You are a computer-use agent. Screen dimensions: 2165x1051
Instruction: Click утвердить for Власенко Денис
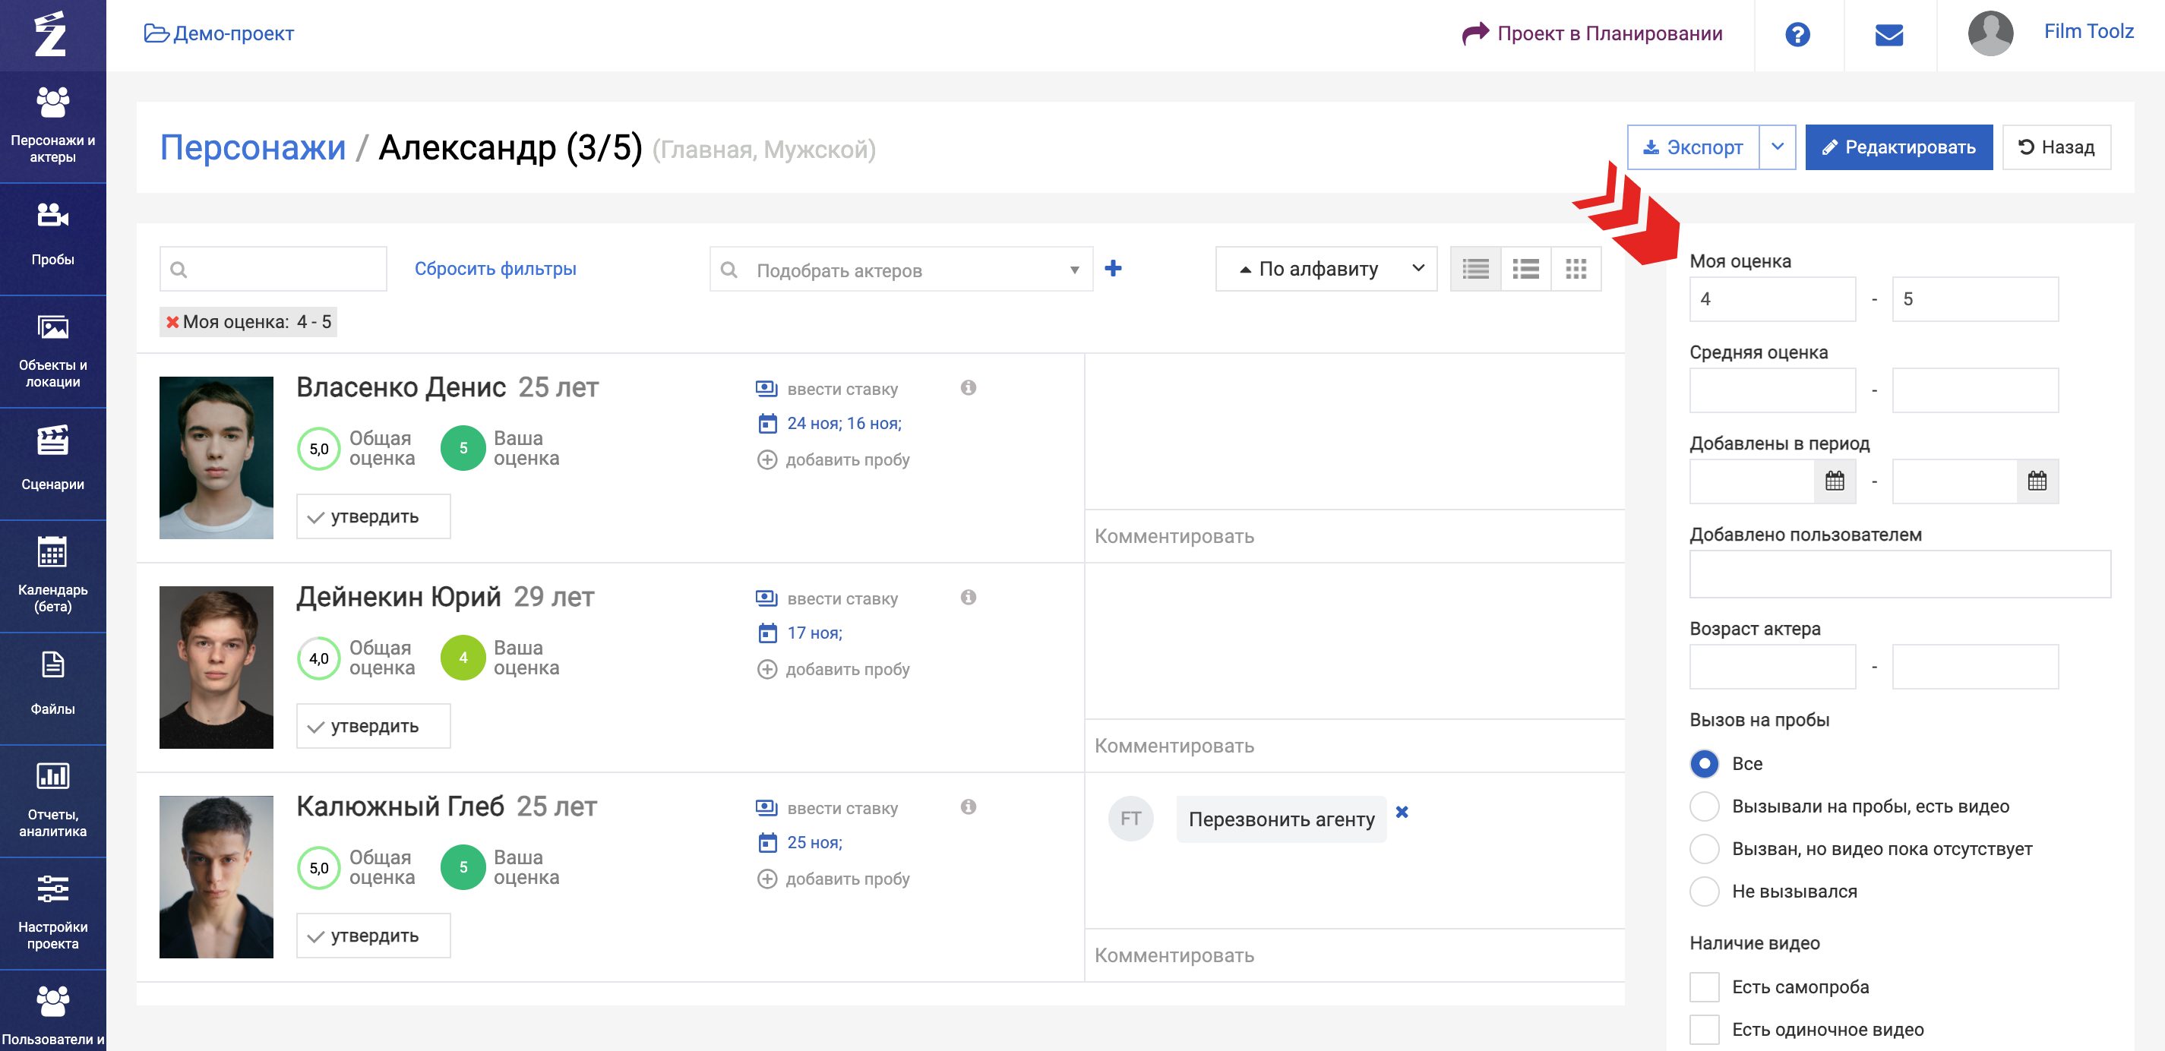coord(373,516)
